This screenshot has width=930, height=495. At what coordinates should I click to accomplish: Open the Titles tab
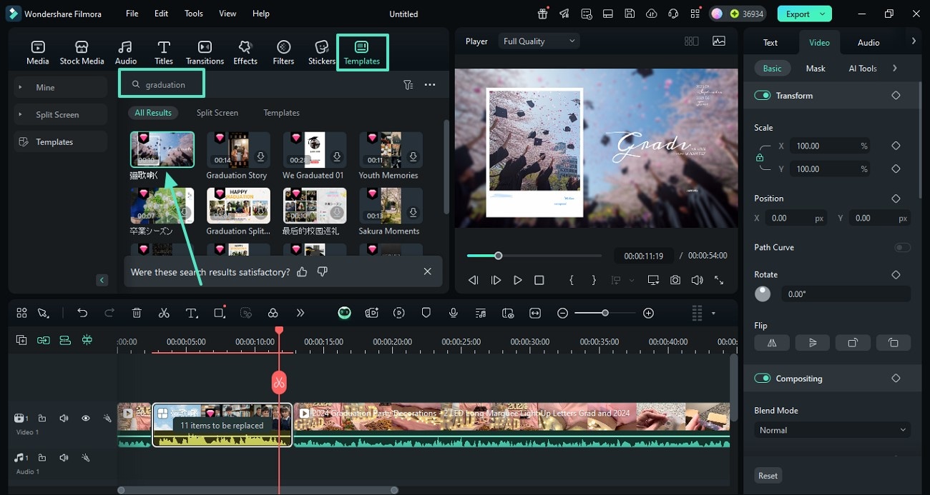[164, 53]
